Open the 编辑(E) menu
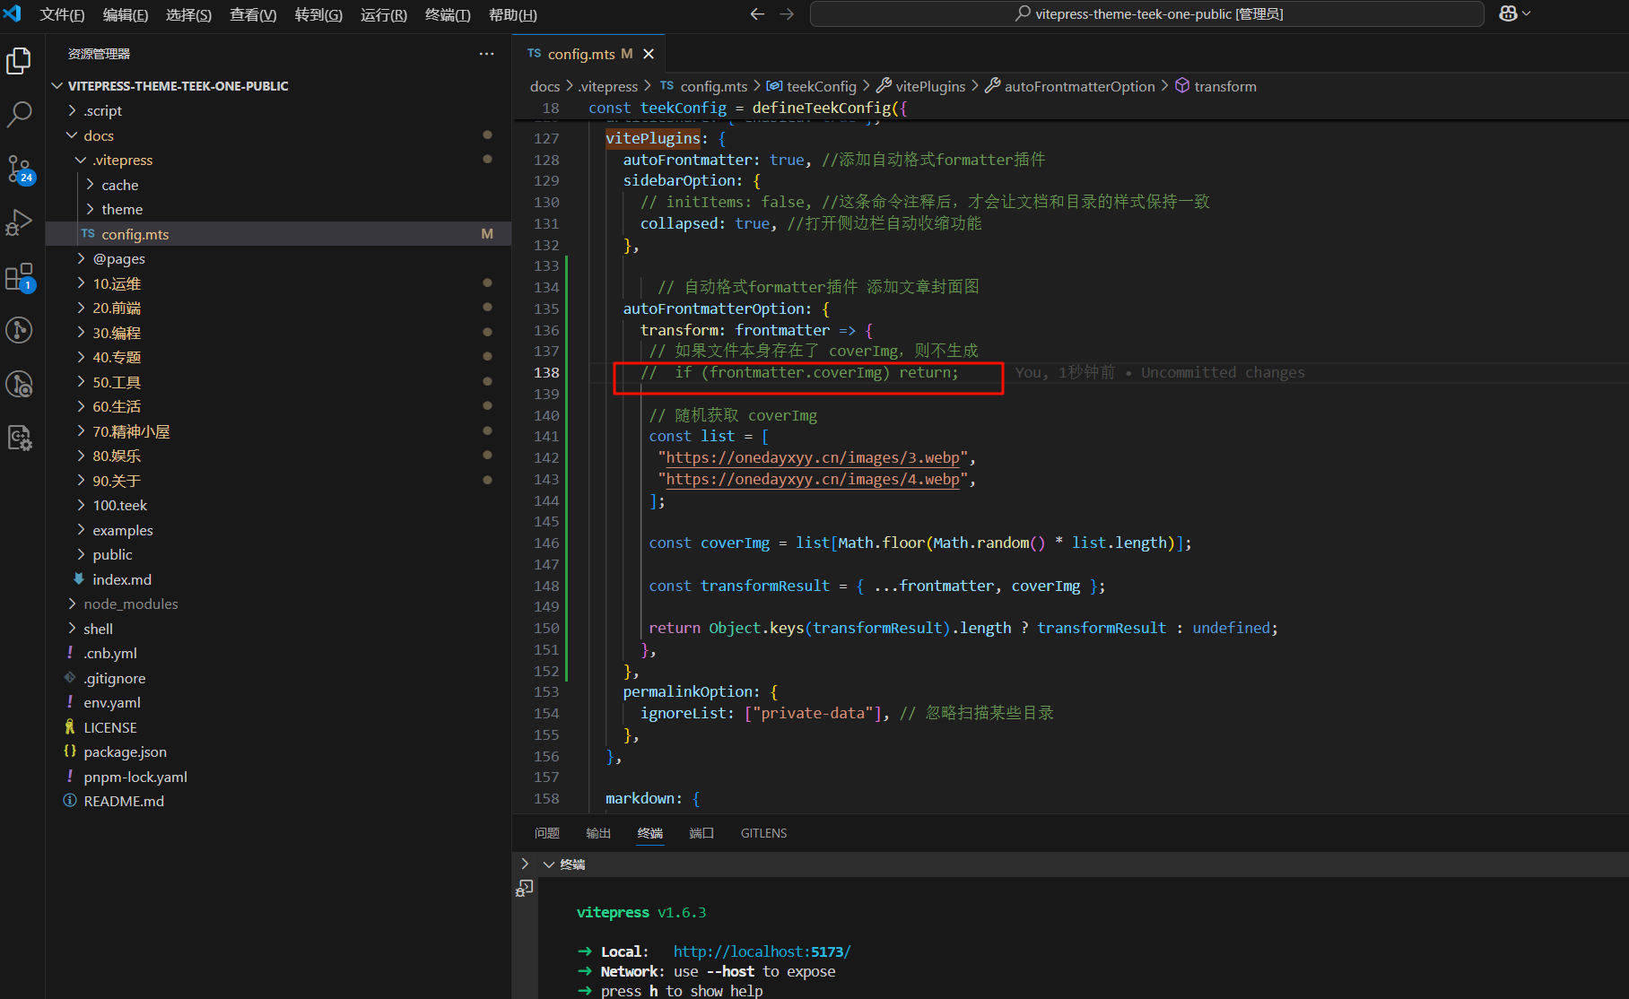The image size is (1629, 999). [126, 14]
